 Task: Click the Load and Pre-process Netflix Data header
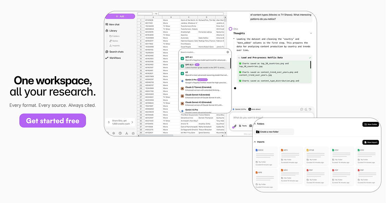[274, 57]
